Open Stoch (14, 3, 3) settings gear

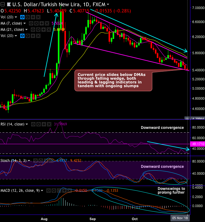point(41,161)
